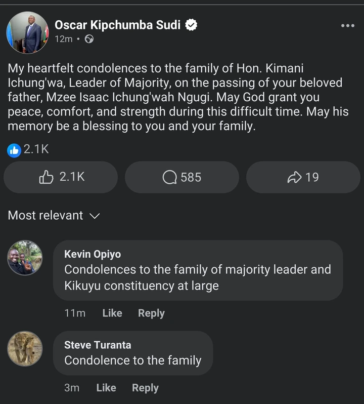This screenshot has width=364, height=404.
Task: Like the post using the thumbs-up button
Action: (61, 177)
